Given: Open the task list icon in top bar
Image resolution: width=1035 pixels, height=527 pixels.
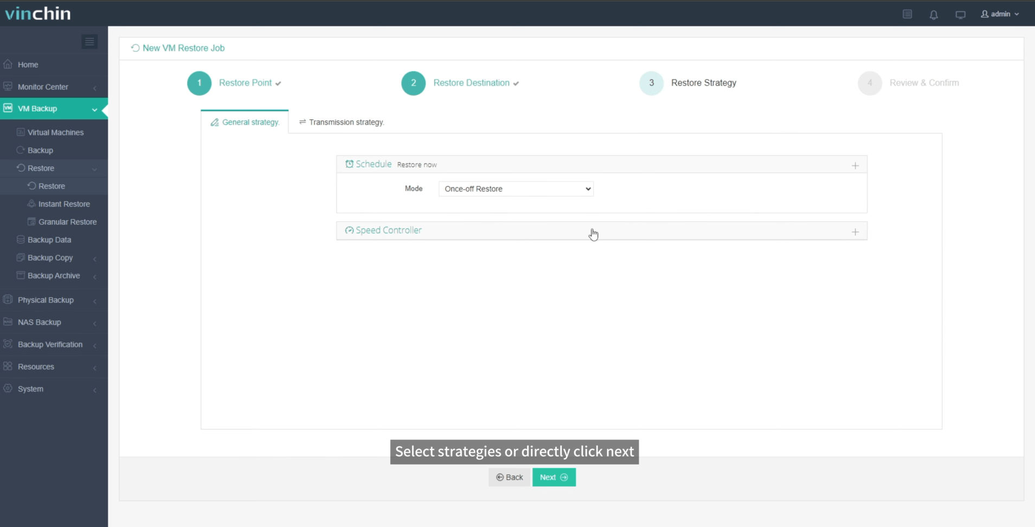Looking at the screenshot, I should point(907,14).
